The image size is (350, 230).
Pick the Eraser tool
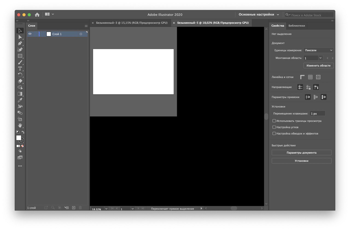coord(20,81)
